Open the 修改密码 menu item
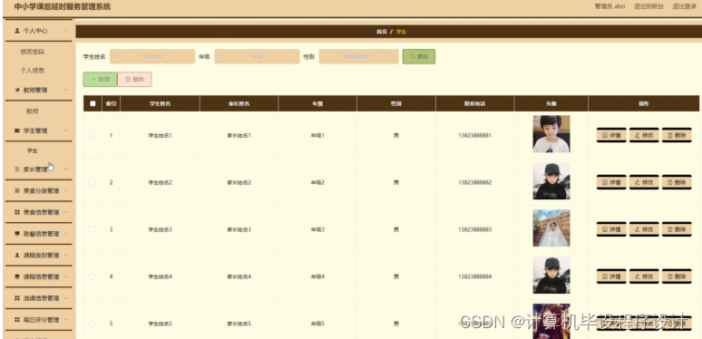 [x=33, y=52]
